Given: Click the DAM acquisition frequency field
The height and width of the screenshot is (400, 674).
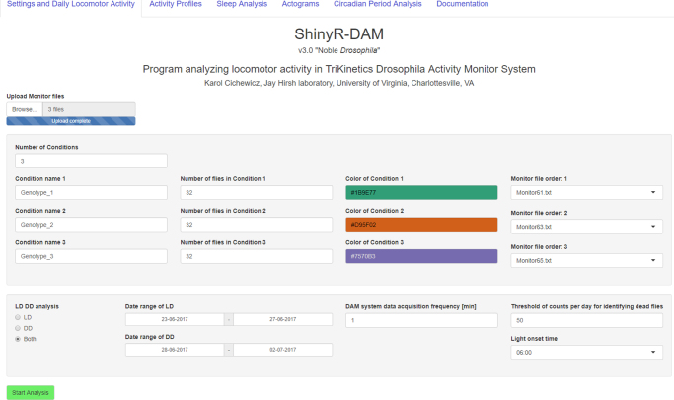Looking at the screenshot, I should click(x=421, y=320).
